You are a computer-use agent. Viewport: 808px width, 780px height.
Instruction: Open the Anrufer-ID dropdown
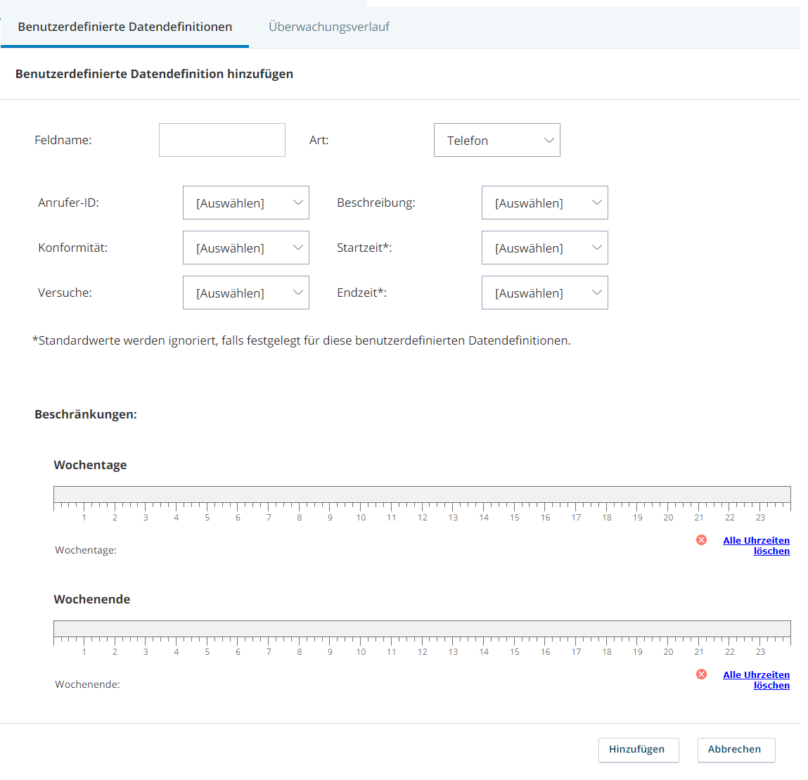tap(246, 203)
